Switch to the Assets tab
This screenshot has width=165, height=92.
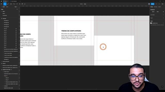(7, 7)
